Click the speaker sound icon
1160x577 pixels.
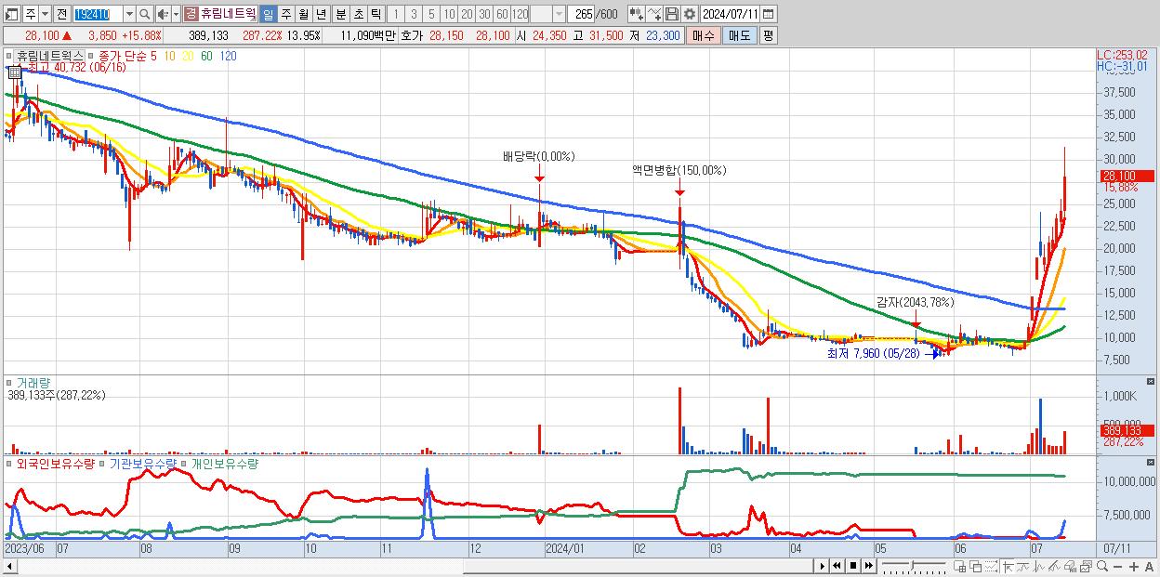(x=163, y=14)
